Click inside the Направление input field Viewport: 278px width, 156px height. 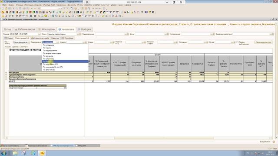195,34
